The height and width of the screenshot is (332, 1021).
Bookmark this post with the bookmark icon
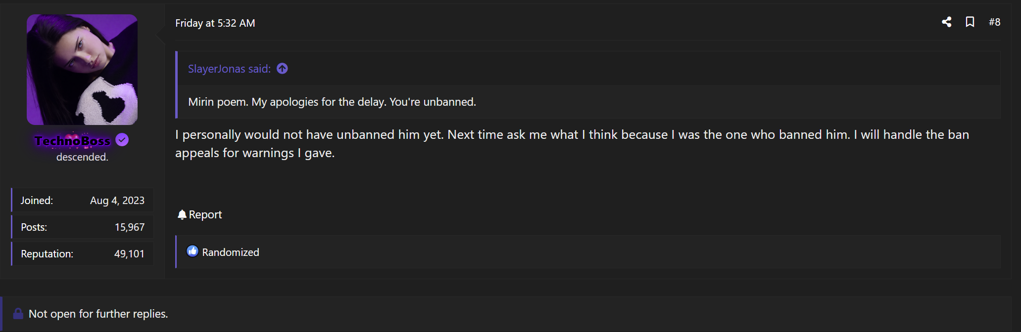970,22
